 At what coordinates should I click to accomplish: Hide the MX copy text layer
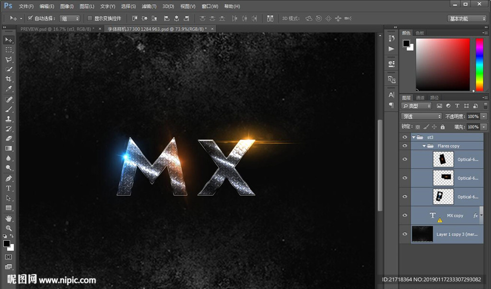pyautogui.click(x=405, y=215)
